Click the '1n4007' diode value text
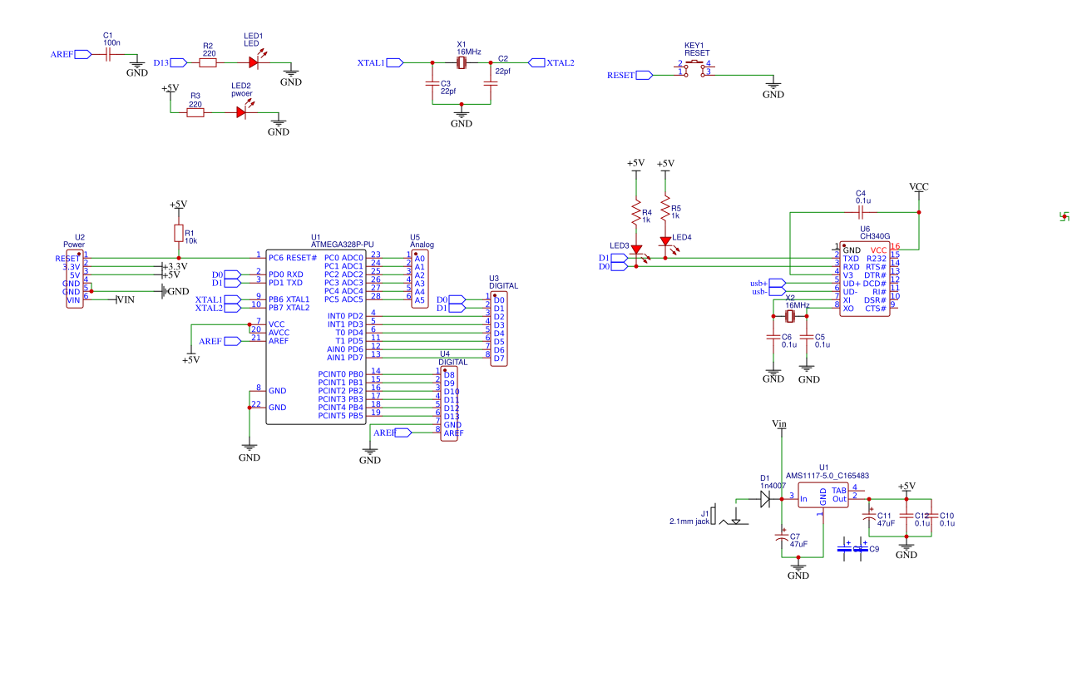Viewport: 1077px width, 687px height. point(773,485)
